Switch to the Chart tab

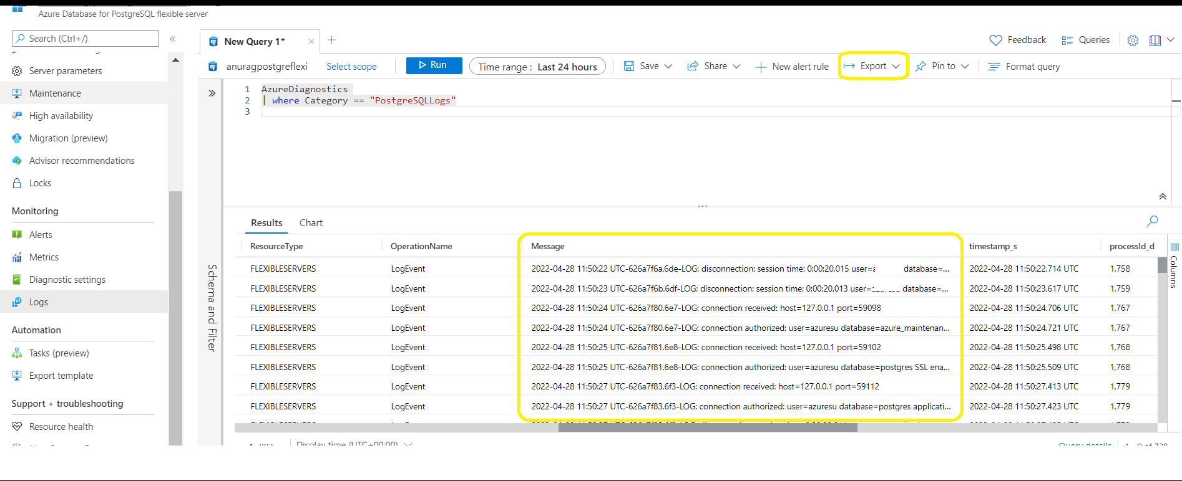(311, 223)
